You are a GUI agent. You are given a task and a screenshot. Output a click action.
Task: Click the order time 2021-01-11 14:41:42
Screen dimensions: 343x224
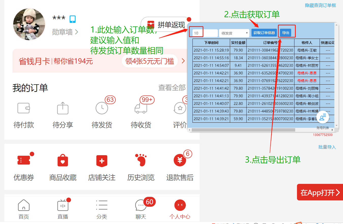pos(211,88)
